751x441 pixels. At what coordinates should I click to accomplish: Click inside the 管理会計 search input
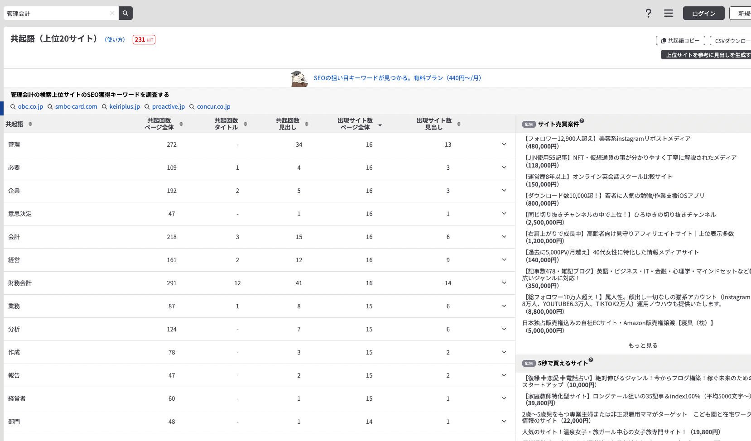coord(54,13)
